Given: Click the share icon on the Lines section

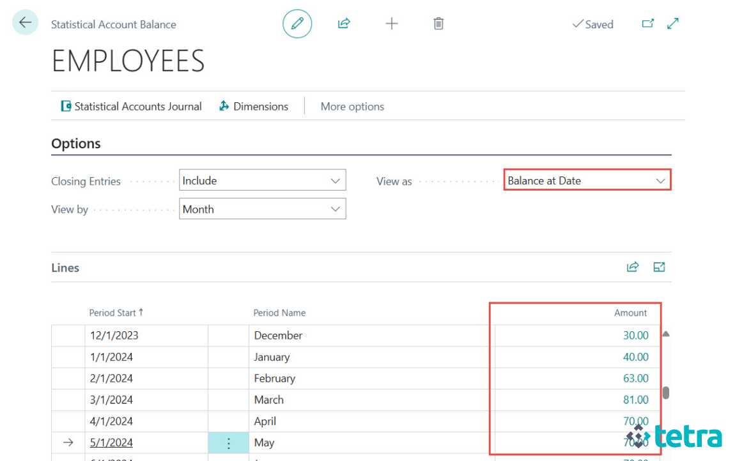Looking at the screenshot, I should 633,267.
